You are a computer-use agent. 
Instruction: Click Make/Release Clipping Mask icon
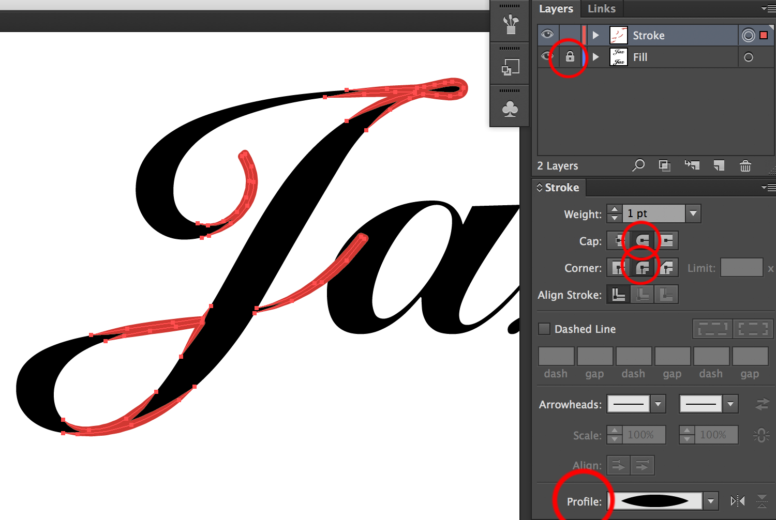click(x=665, y=165)
